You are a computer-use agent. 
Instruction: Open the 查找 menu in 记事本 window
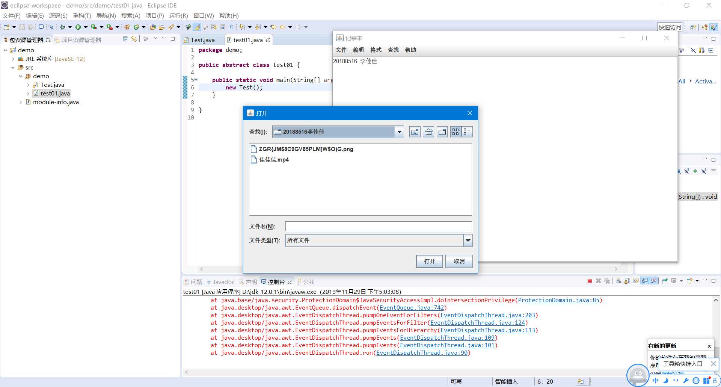pos(393,50)
